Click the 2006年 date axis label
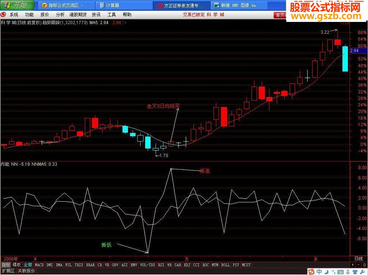This screenshot has height=276, width=368. pos(11,259)
